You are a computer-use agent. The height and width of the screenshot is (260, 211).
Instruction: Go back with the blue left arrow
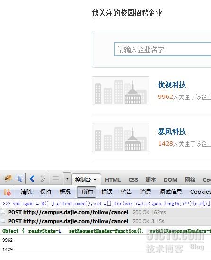(32, 179)
